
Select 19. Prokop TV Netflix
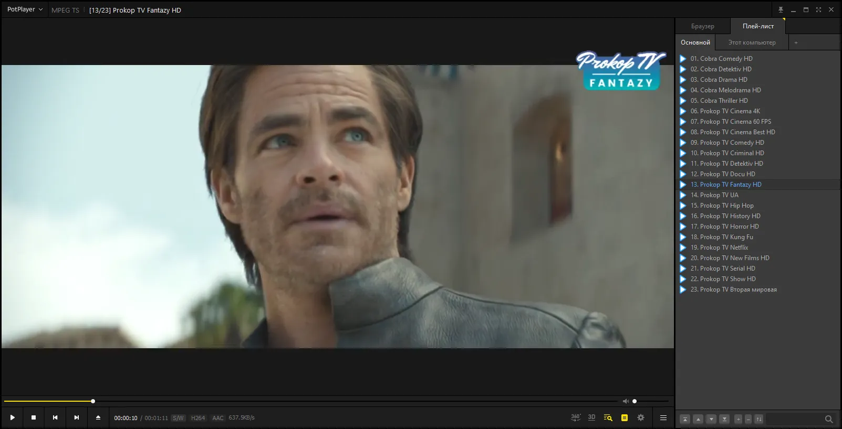point(758,248)
